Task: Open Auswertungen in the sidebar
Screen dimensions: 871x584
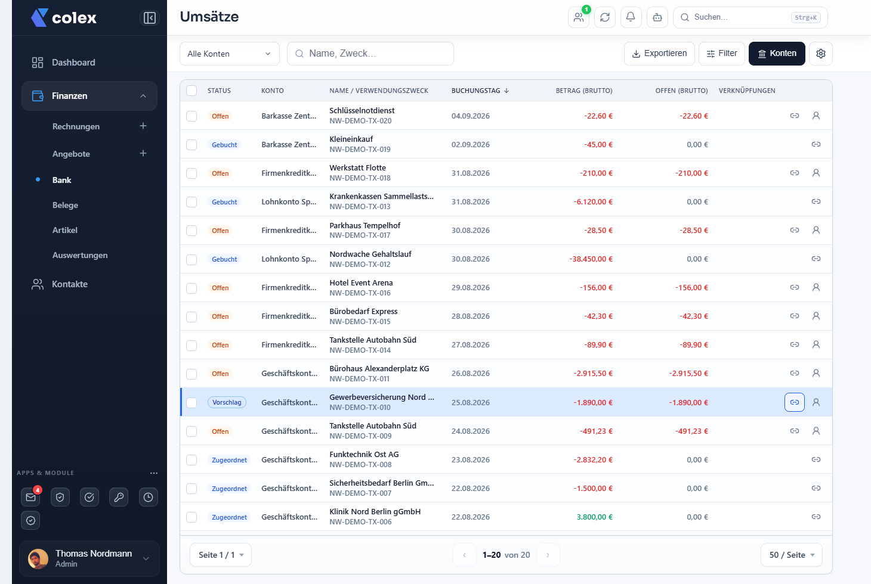Action: point(80,255)
